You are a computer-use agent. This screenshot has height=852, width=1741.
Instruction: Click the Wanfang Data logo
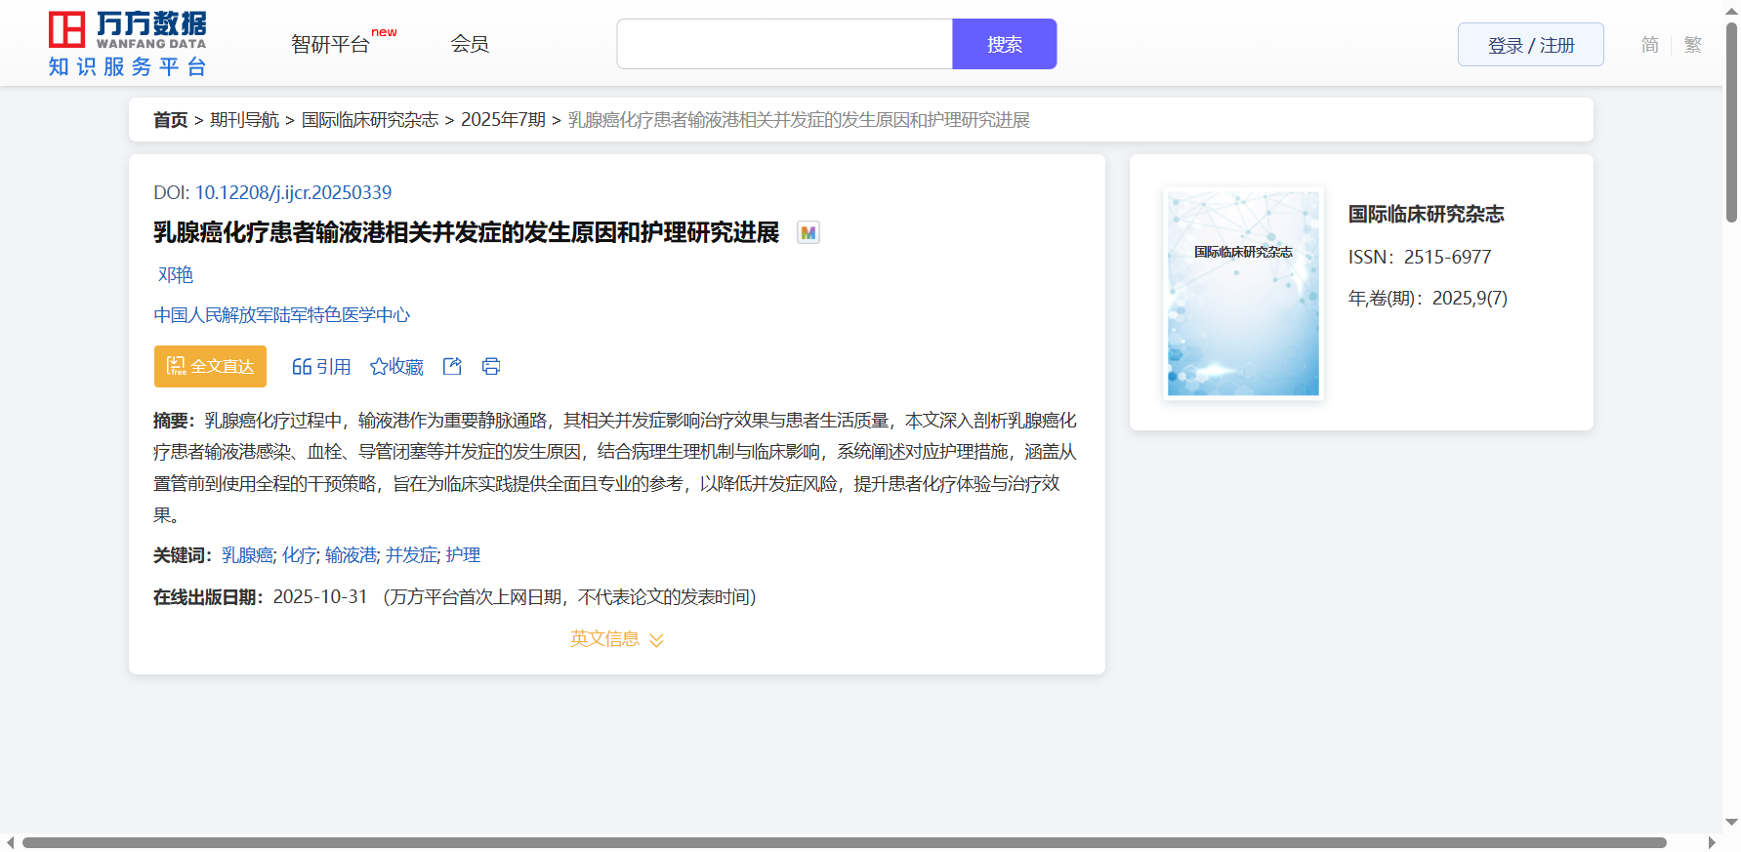128,44
